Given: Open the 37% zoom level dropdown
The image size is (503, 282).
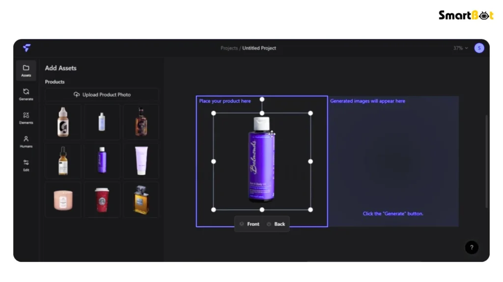Looking at the screenshot, I should [x=458, y=48].
